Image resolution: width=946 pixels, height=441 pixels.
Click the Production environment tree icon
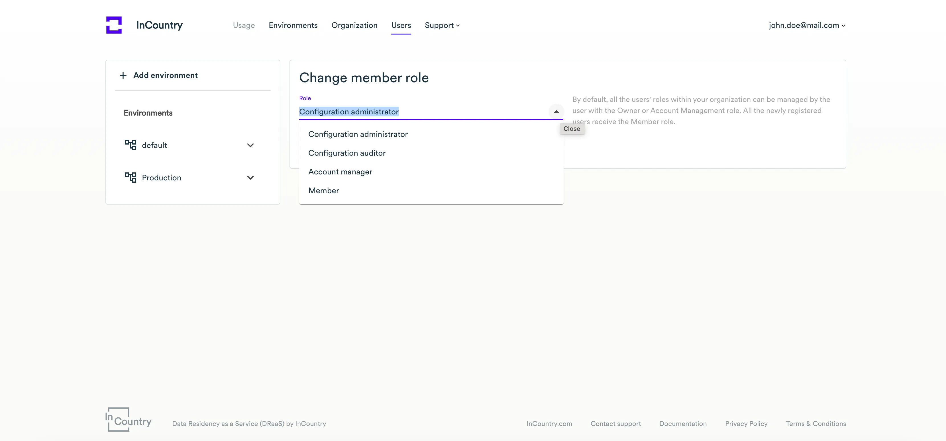[x=131, y=178]
